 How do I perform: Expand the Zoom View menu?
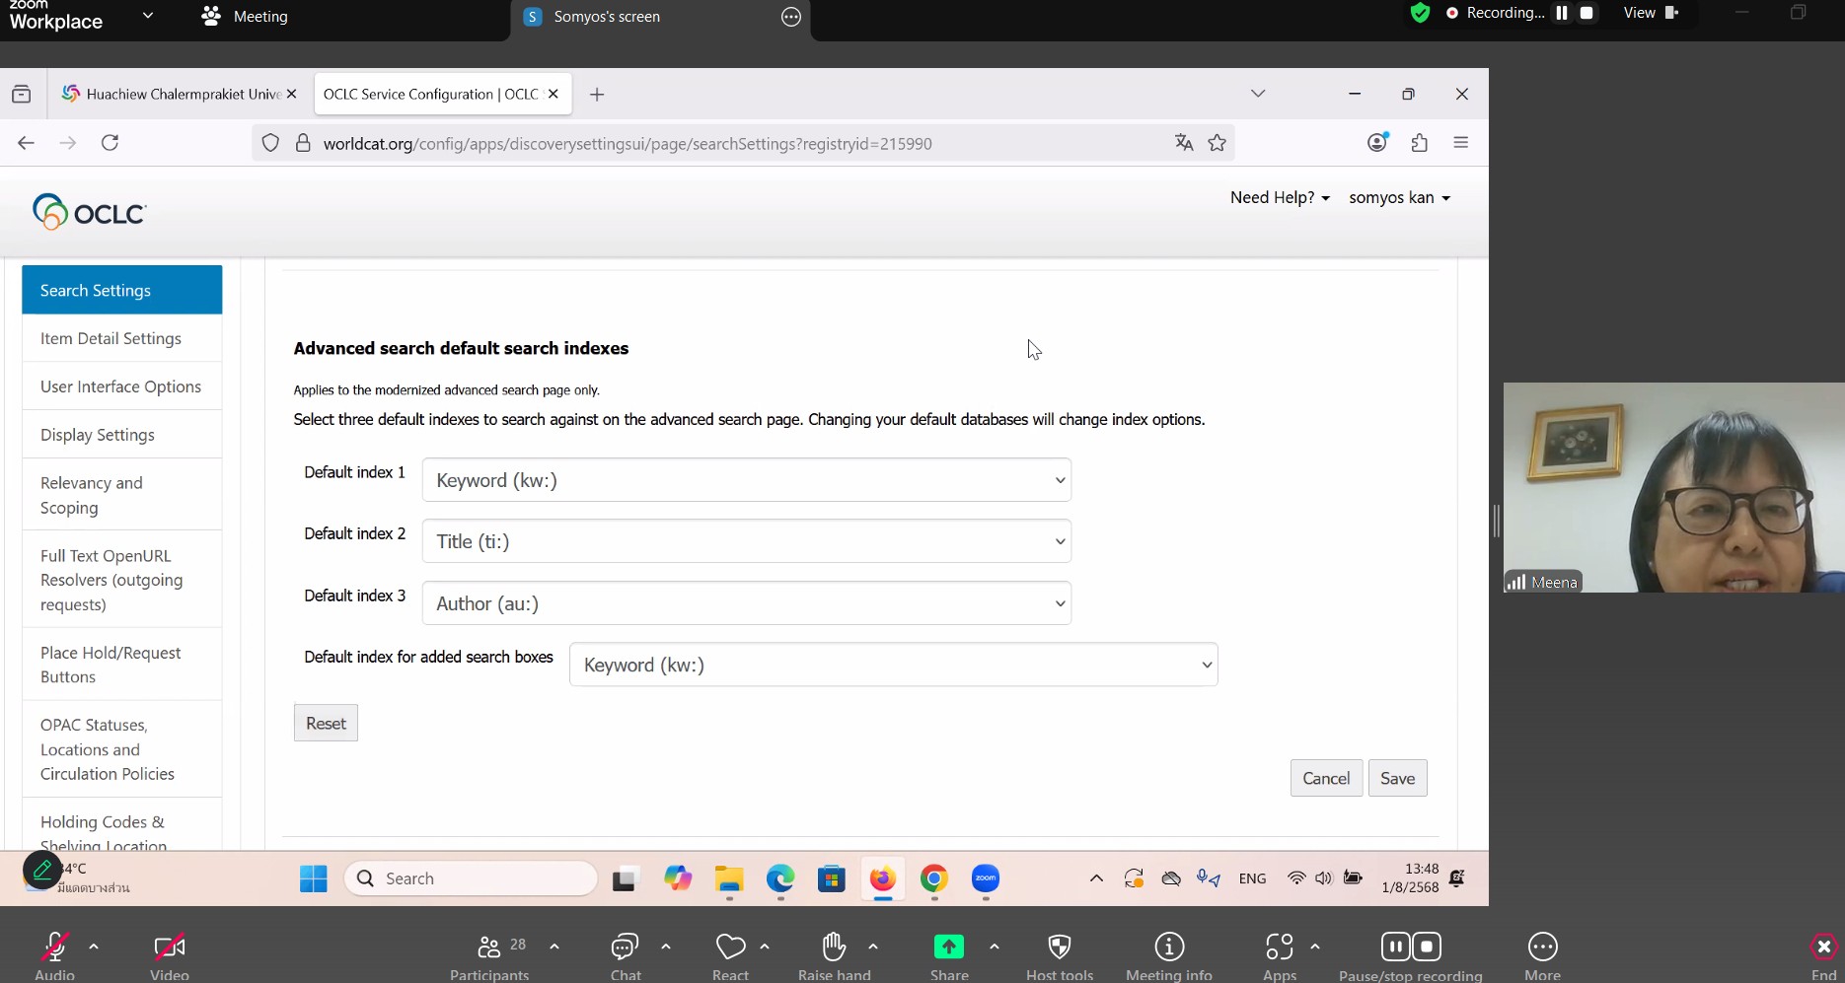(1651, 13)
